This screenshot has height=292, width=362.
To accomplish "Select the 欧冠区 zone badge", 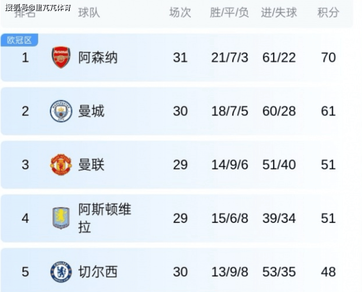I will point(19,40).
